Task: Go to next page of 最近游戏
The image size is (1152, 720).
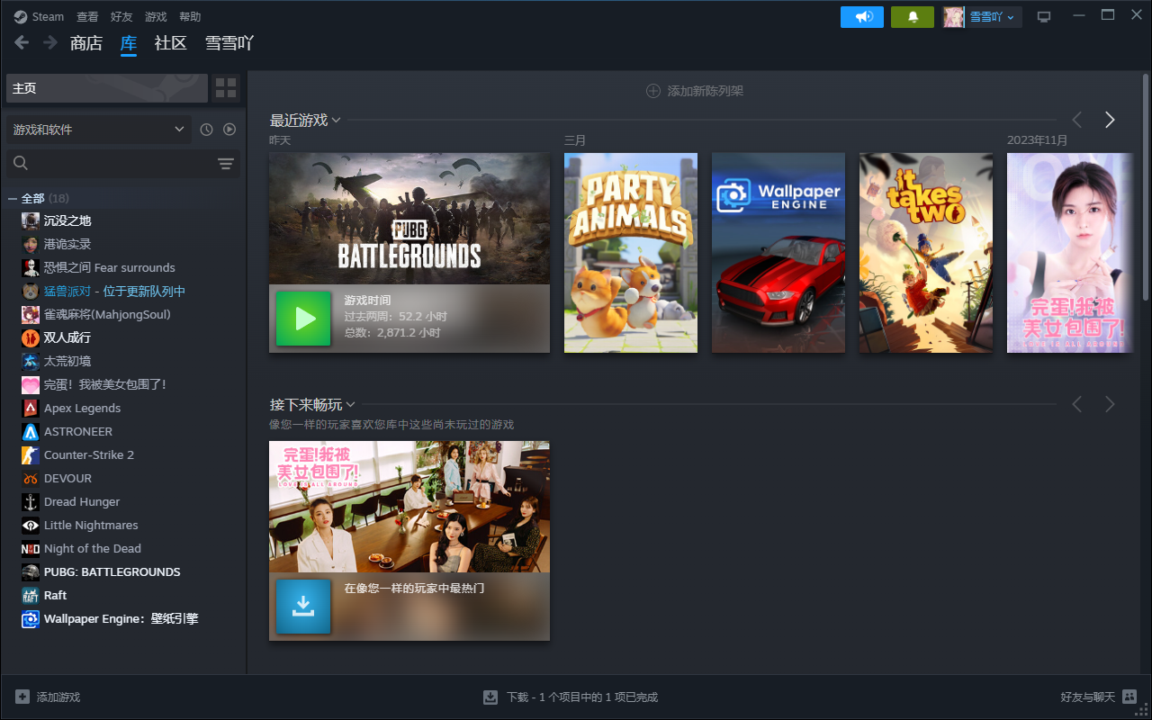Action: (1110, 120)
